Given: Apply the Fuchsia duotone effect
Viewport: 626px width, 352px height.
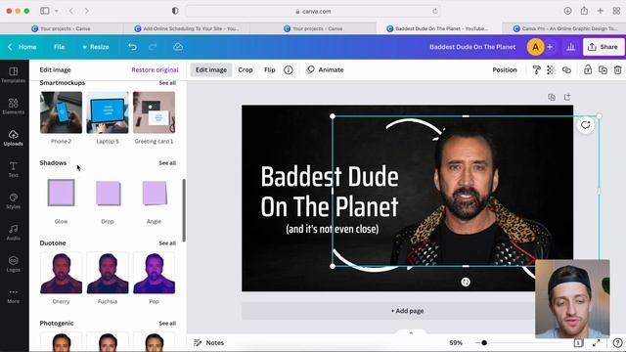Looking at the screenshot, I should coord(108,273).
